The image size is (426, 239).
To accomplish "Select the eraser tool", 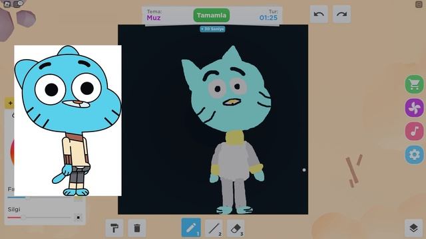I will tap(236, 228).
